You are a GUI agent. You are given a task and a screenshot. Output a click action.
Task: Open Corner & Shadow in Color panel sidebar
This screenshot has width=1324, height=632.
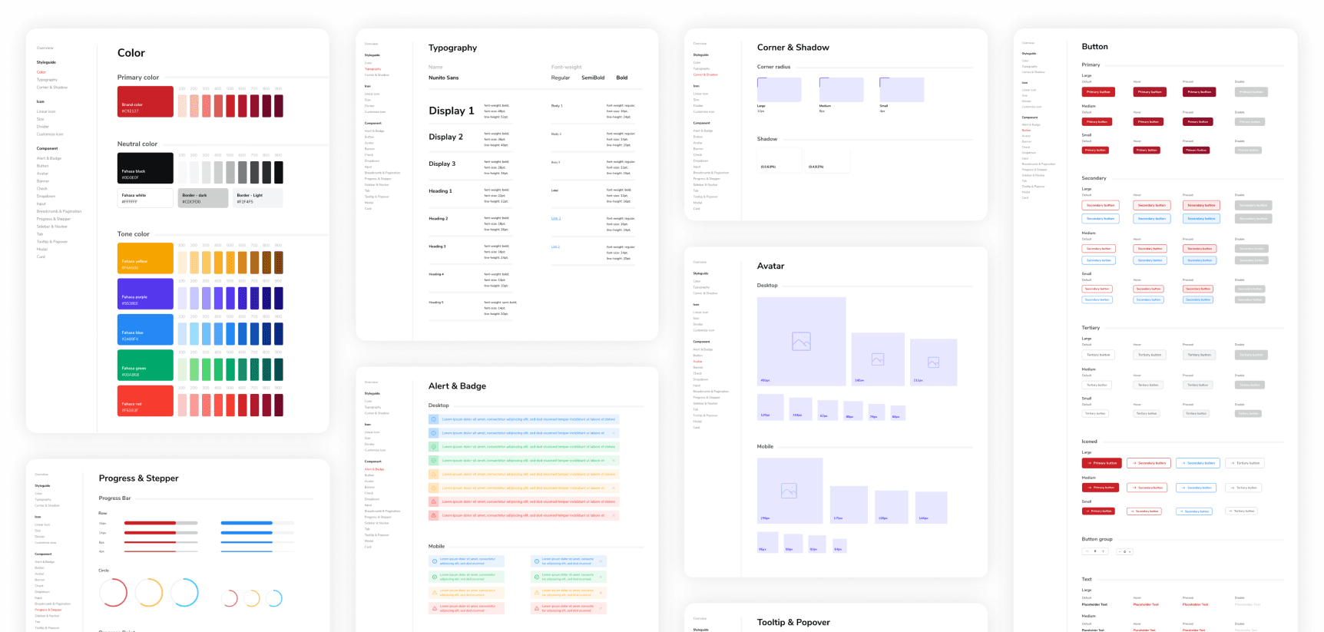tap(52, 88)
